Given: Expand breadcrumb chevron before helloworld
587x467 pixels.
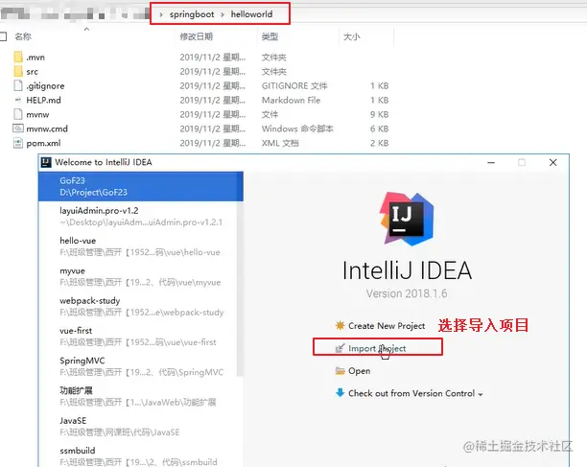Looking at the screenshot, I should (223, 14).
